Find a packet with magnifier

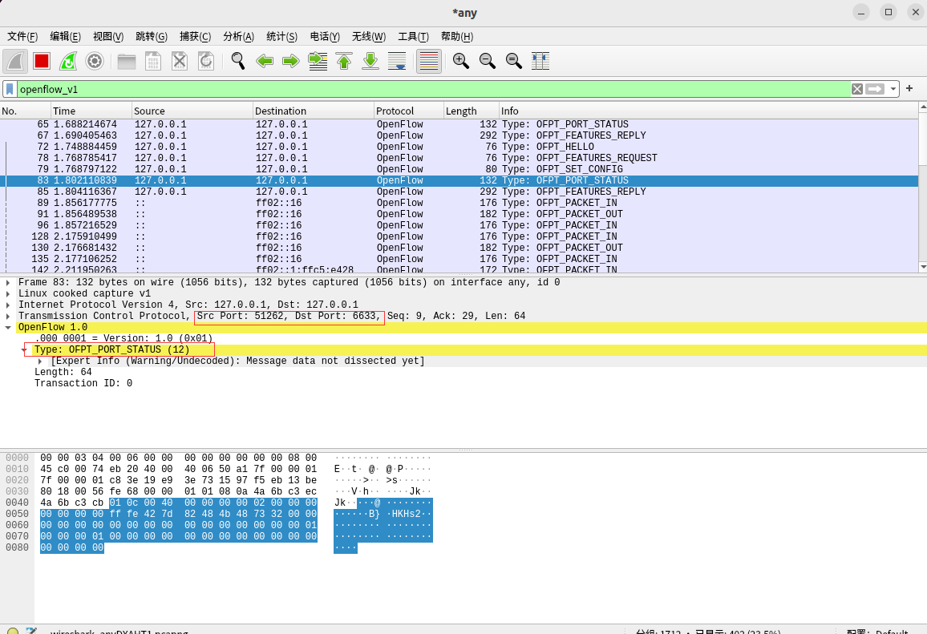pos(238,61)
